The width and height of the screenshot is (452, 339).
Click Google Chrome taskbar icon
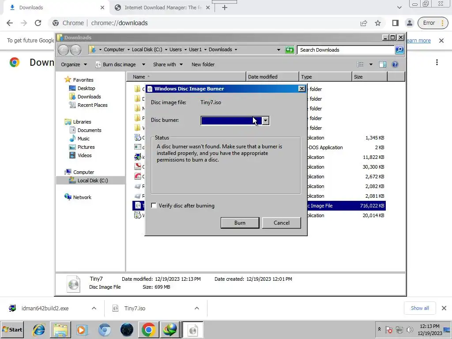coord(148,330)
